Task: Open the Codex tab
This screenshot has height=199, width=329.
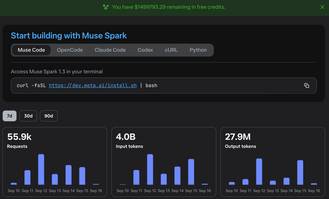Action: 145,50
